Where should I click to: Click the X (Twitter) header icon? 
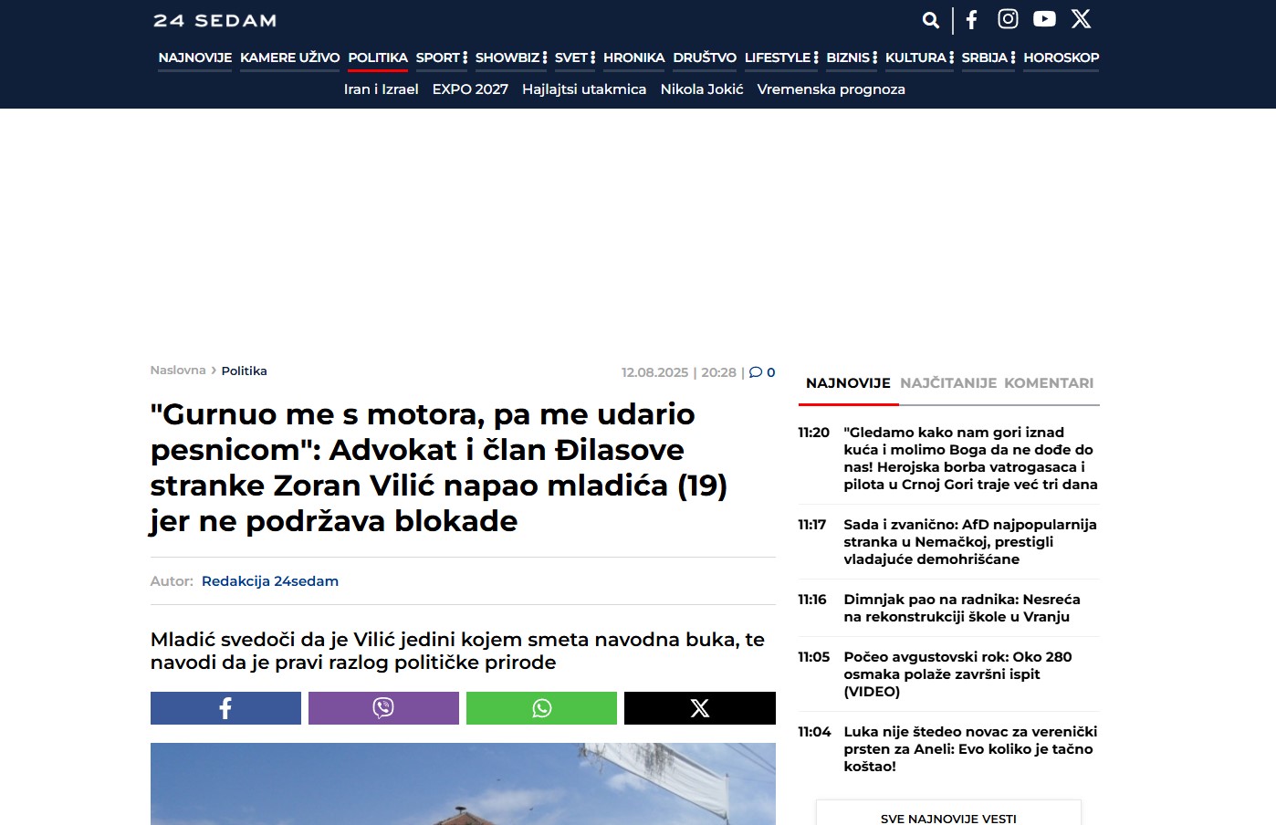coord(1081,19)
